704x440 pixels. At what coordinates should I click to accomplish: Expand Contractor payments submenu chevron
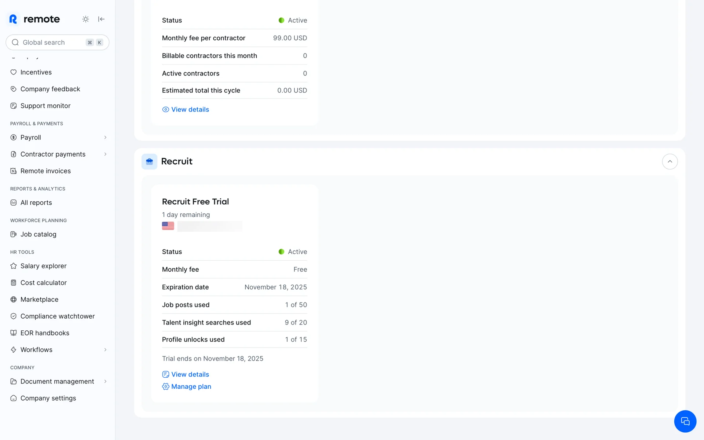click(105, 154)
